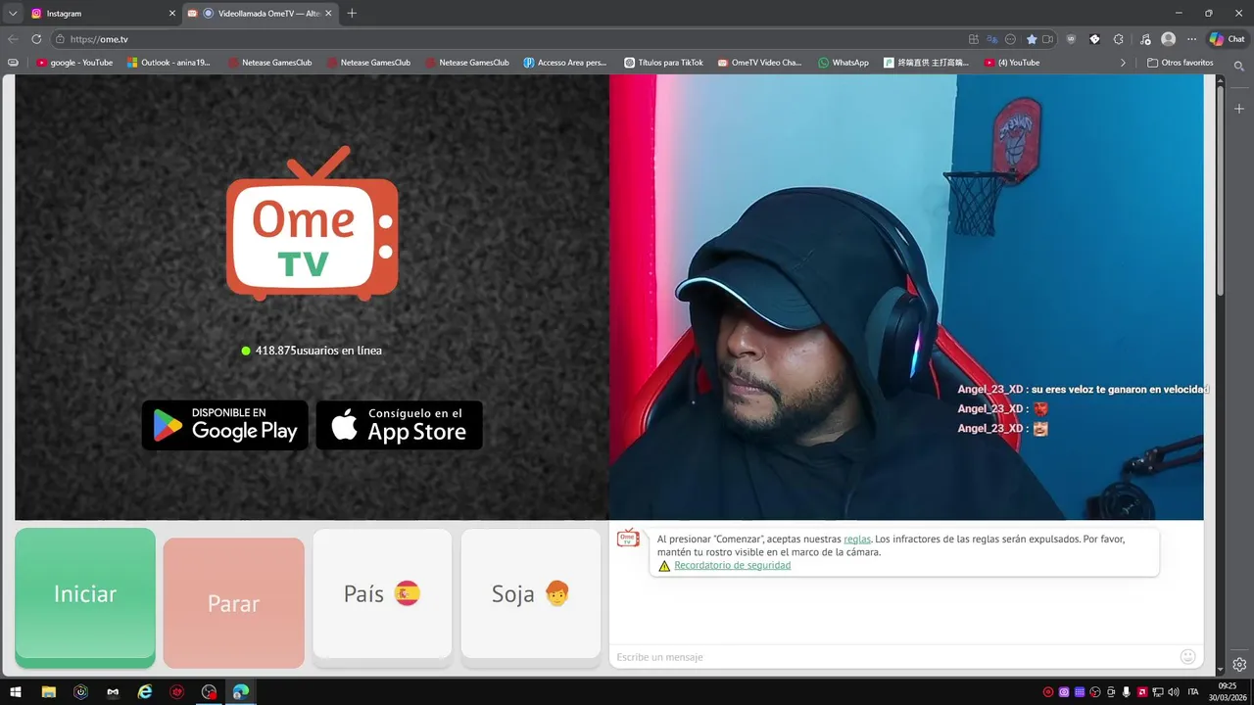Click the OmeTV avatar next to rules message
This screenshot has width=1254, height=705.
[628, 538]
